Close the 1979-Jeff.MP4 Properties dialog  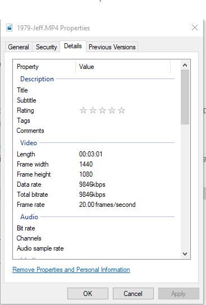coord(195,27)
